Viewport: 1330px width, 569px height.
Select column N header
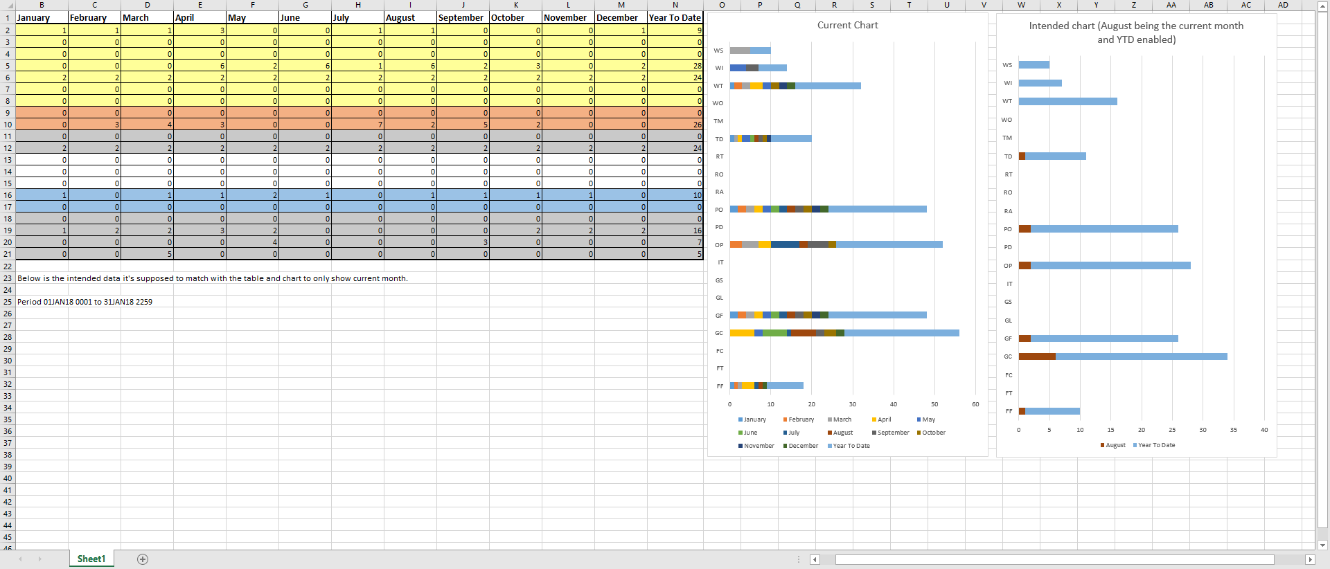click(x=675, y=5)
